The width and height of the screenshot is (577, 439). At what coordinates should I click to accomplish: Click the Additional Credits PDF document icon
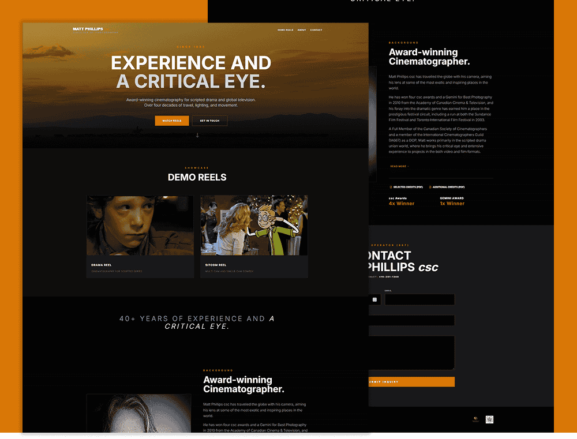(430, 187)
